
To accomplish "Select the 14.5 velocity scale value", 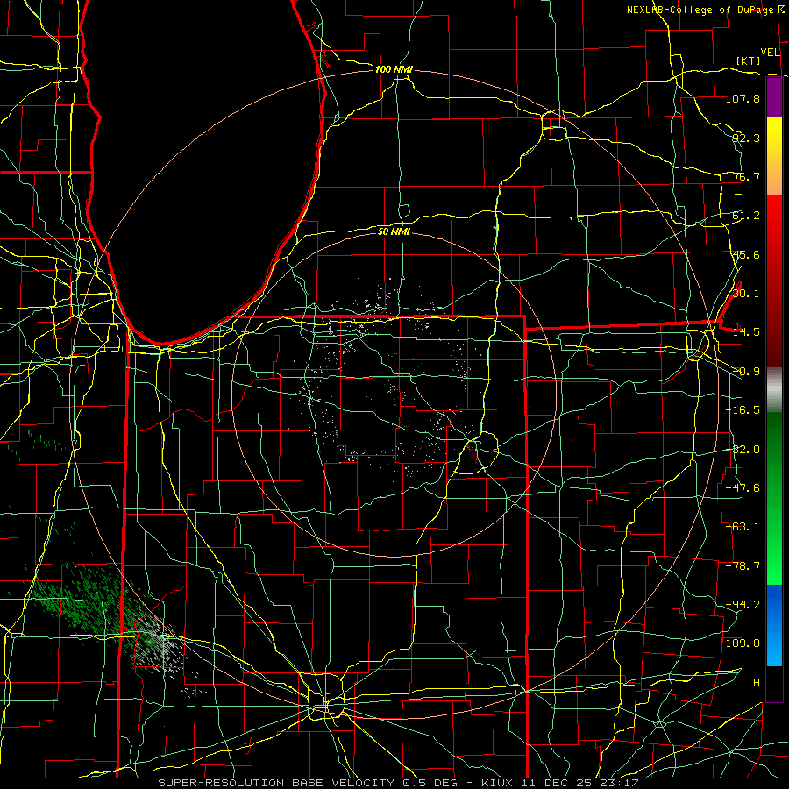I will click(746, 332).
